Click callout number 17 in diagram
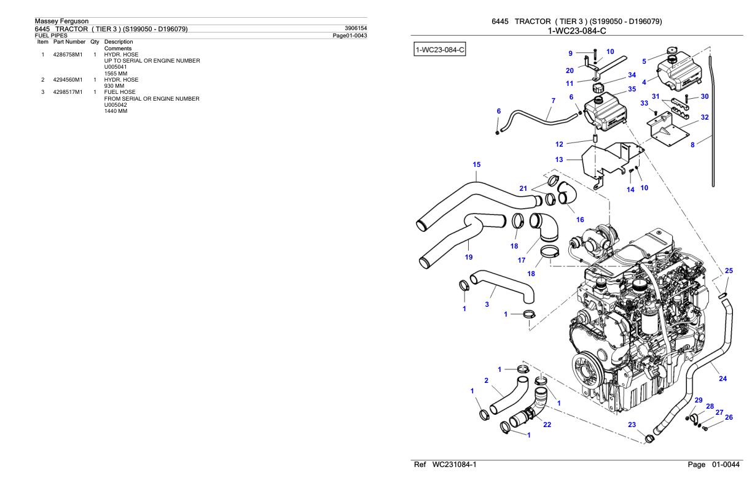 click(x=521, y=260)
